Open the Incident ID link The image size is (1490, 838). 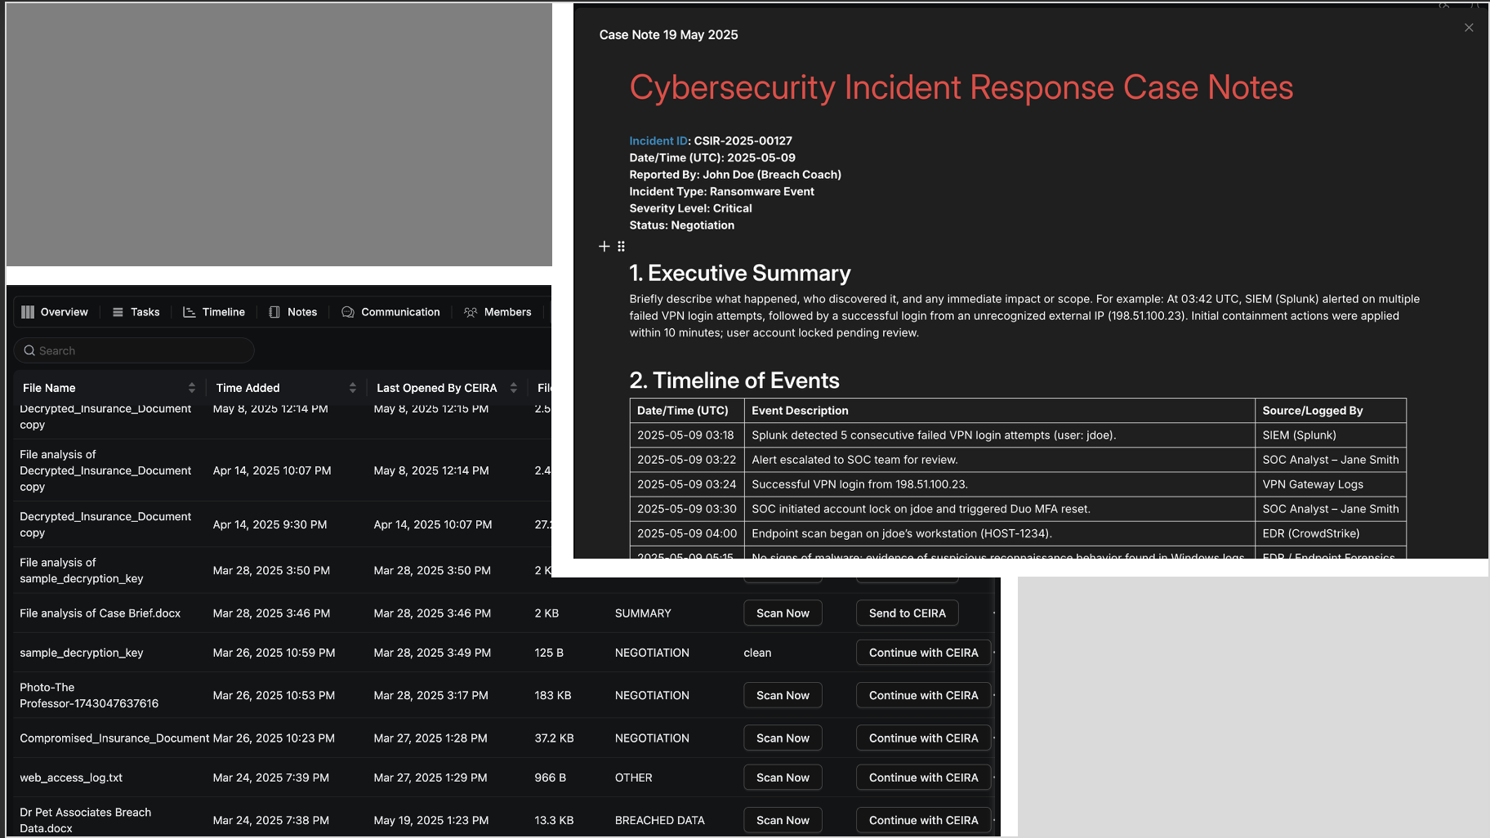658,140
